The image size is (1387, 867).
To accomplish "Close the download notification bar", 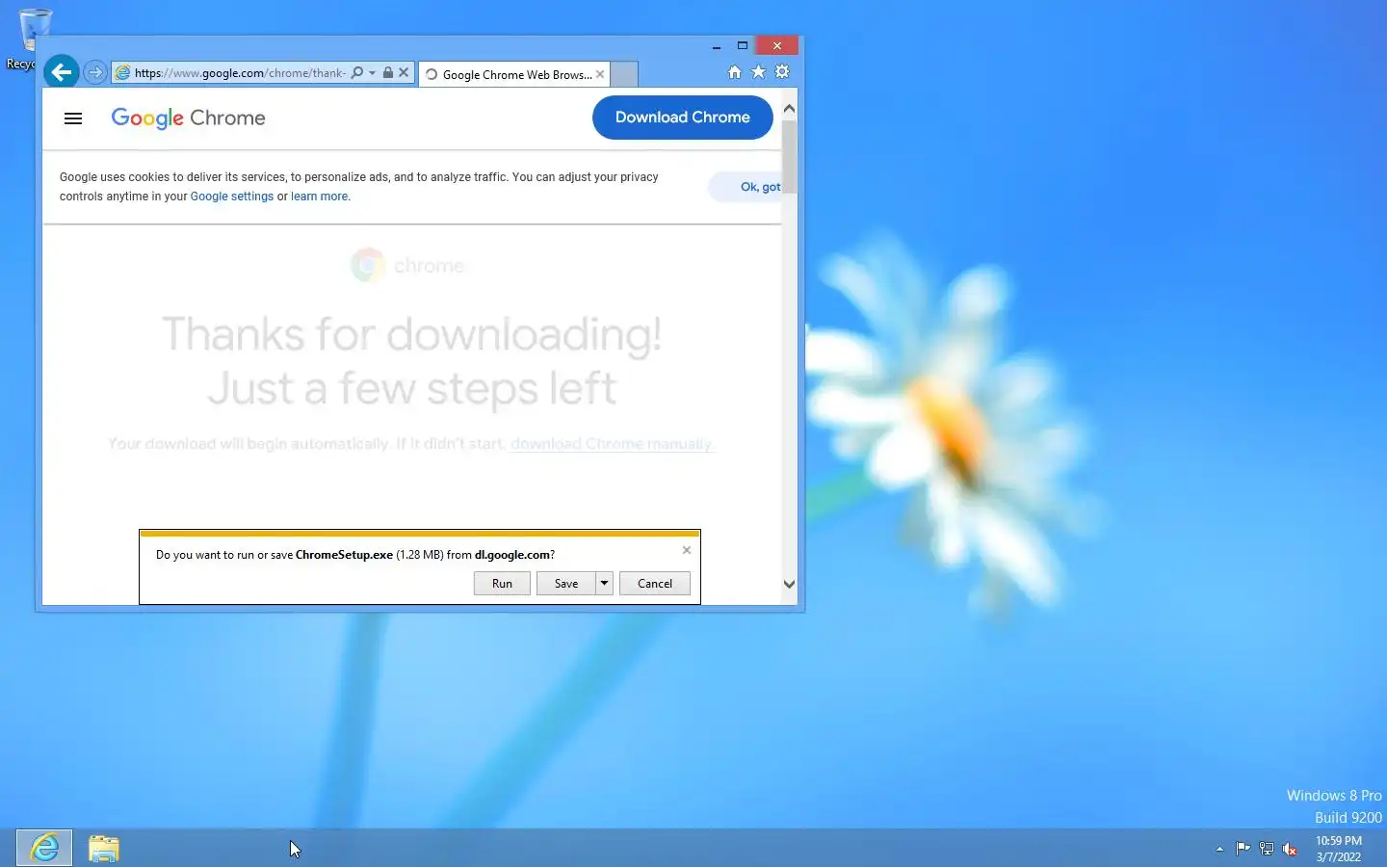I will point(687,550).
